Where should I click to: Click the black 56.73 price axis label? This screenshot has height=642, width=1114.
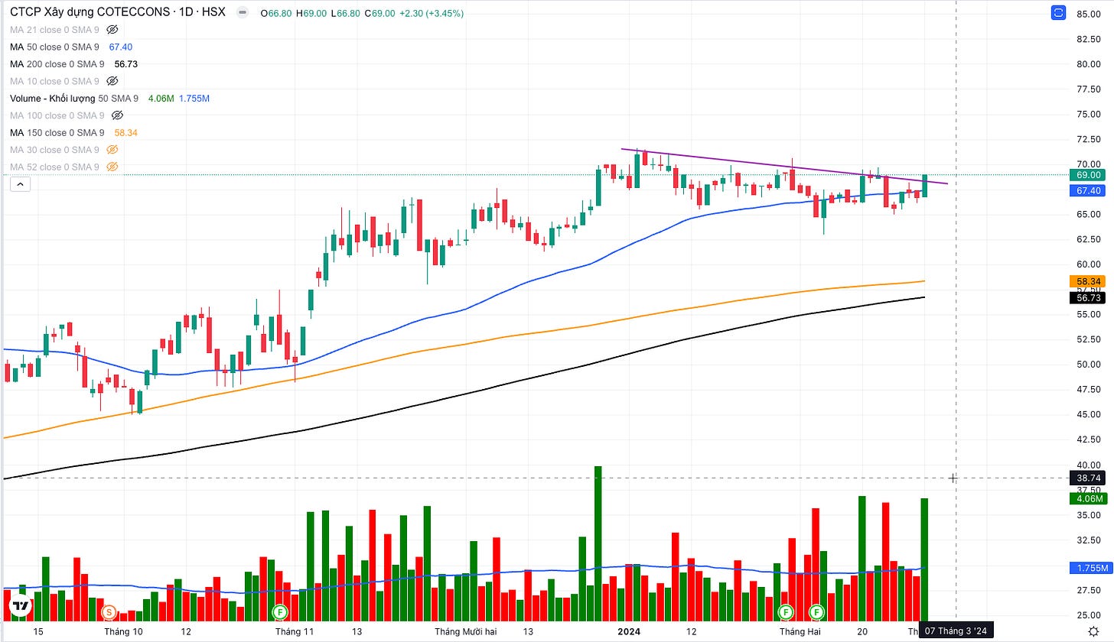pyautogui.click(x=1089, y=298)
